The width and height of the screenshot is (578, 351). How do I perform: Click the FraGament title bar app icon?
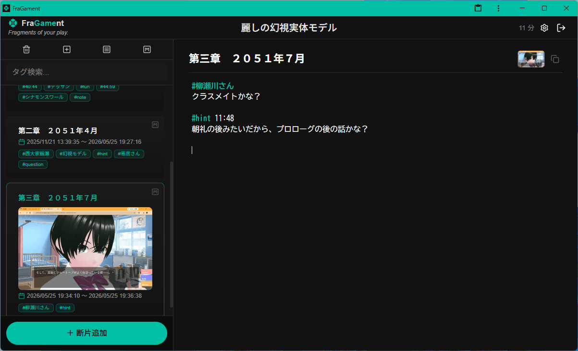(7, 8)
